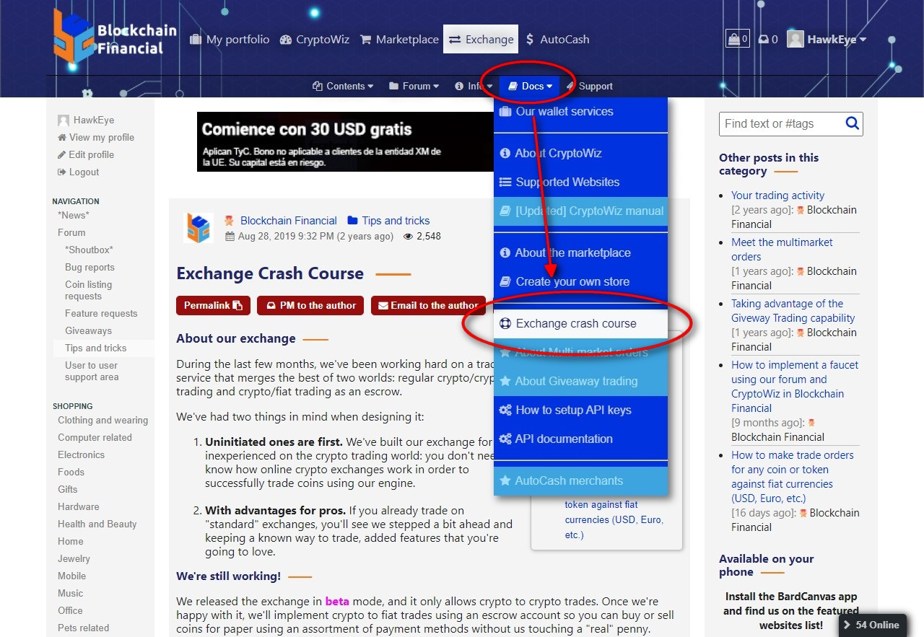Expand the Info menu
Viewport: 924px width, 637px height.
(474, 86)
